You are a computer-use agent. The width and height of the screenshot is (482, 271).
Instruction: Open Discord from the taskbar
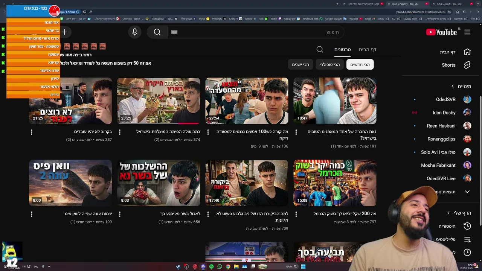coord(203,266)
